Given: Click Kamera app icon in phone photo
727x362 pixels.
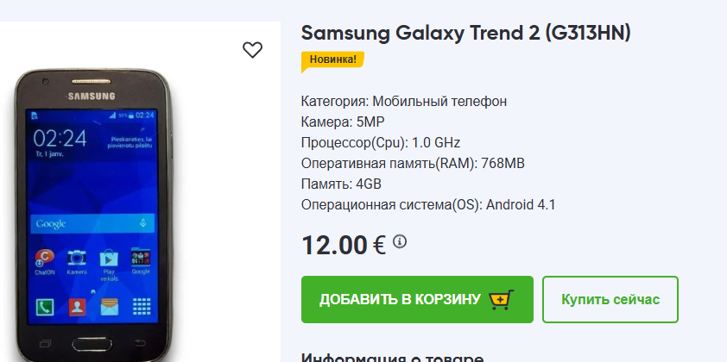Looking at the screenshot, I should click(77, 258).
